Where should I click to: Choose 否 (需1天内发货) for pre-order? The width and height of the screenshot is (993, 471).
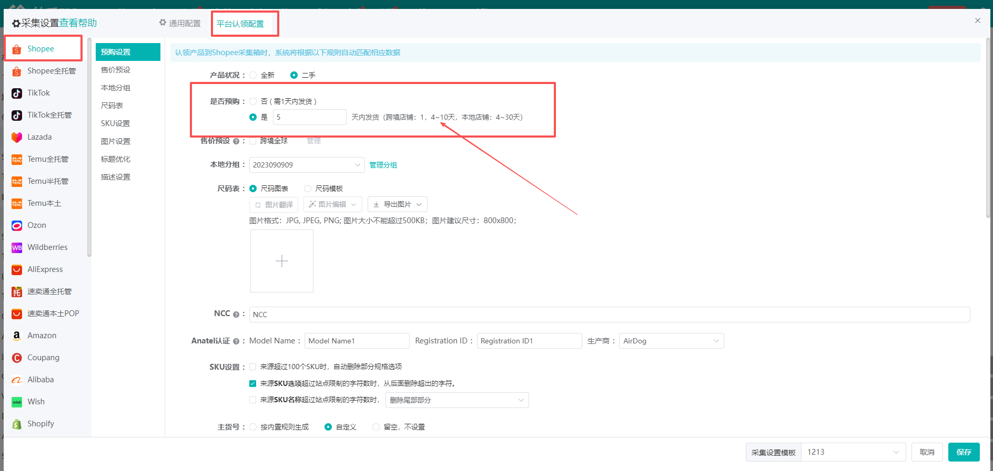[253, 101]
